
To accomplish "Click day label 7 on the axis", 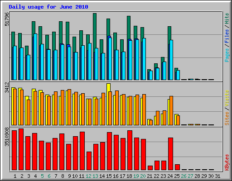I will click(x=56, y=176).
